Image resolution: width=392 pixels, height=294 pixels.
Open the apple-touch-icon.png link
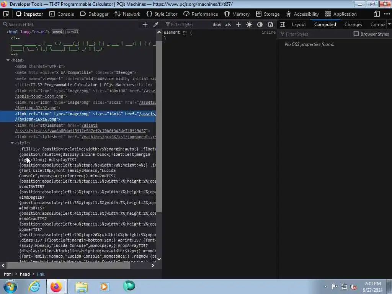(40, 96)
